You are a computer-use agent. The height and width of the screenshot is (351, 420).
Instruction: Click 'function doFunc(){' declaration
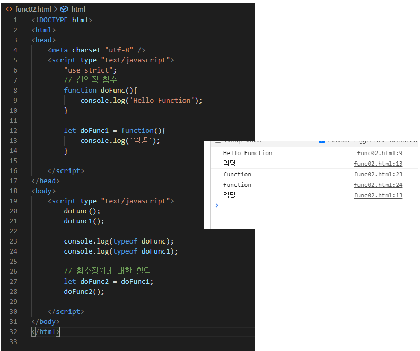(100, 91)
